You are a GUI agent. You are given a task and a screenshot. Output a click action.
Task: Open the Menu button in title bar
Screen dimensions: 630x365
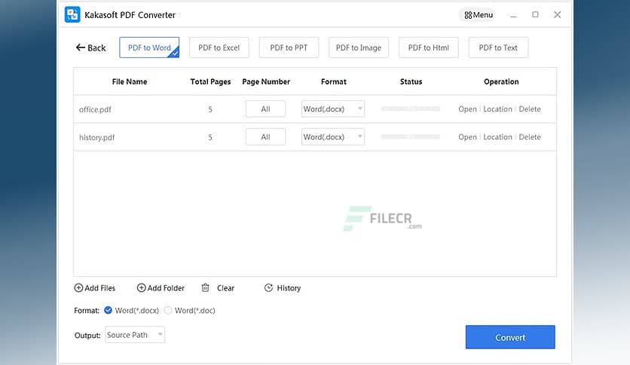pyautogui.click(x=478, y=15)
